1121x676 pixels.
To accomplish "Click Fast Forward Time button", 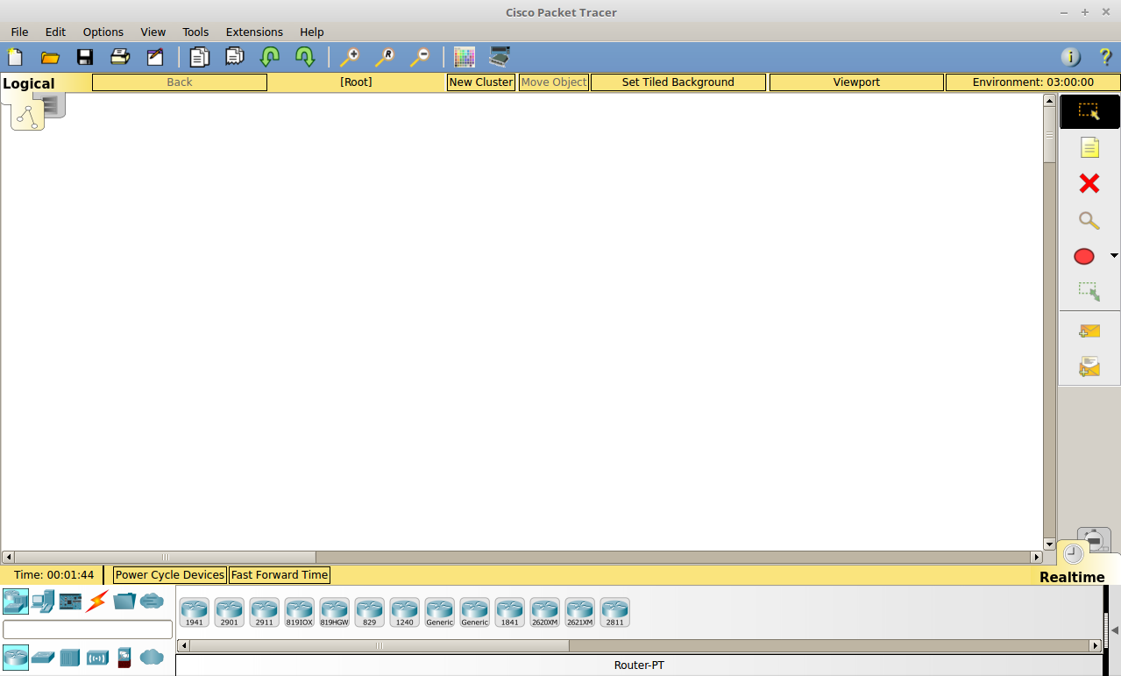I will (x=280, y=575).
